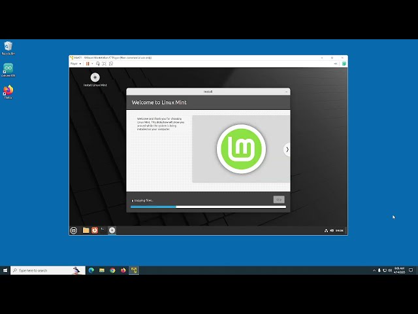Expand the Copying files details triangle
Image resolution: width=418 pixels, height=314 pixels.
(x=133, y=201)
